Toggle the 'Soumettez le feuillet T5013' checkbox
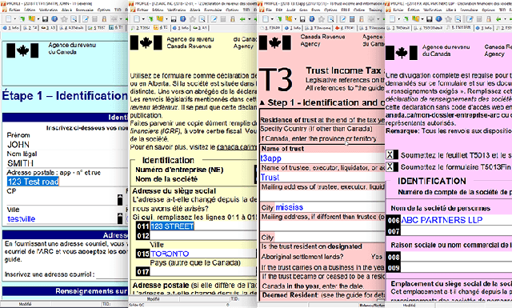Viewport: 512px width, 308px height. [390, 155]
